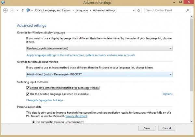Untick 'Let me set a different input method'
This screenshot has height=137, width=195.
tap(28, 88)
